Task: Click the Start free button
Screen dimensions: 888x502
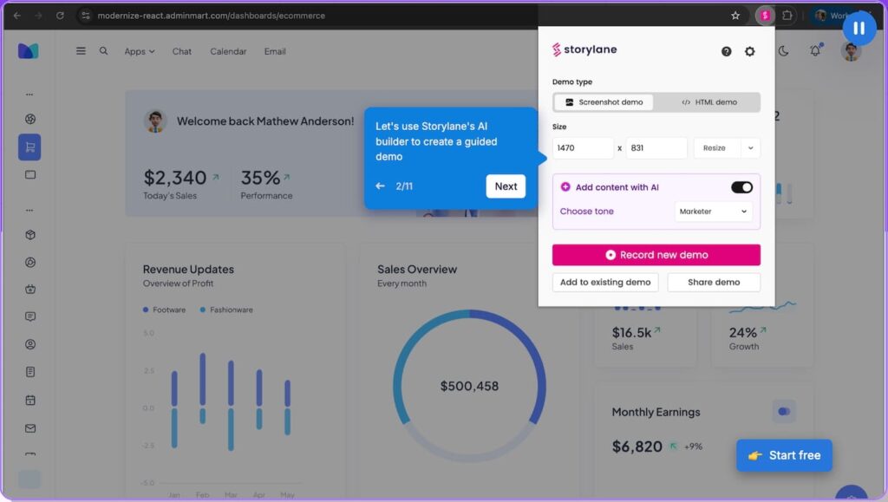Action: [x=784, y=455]
